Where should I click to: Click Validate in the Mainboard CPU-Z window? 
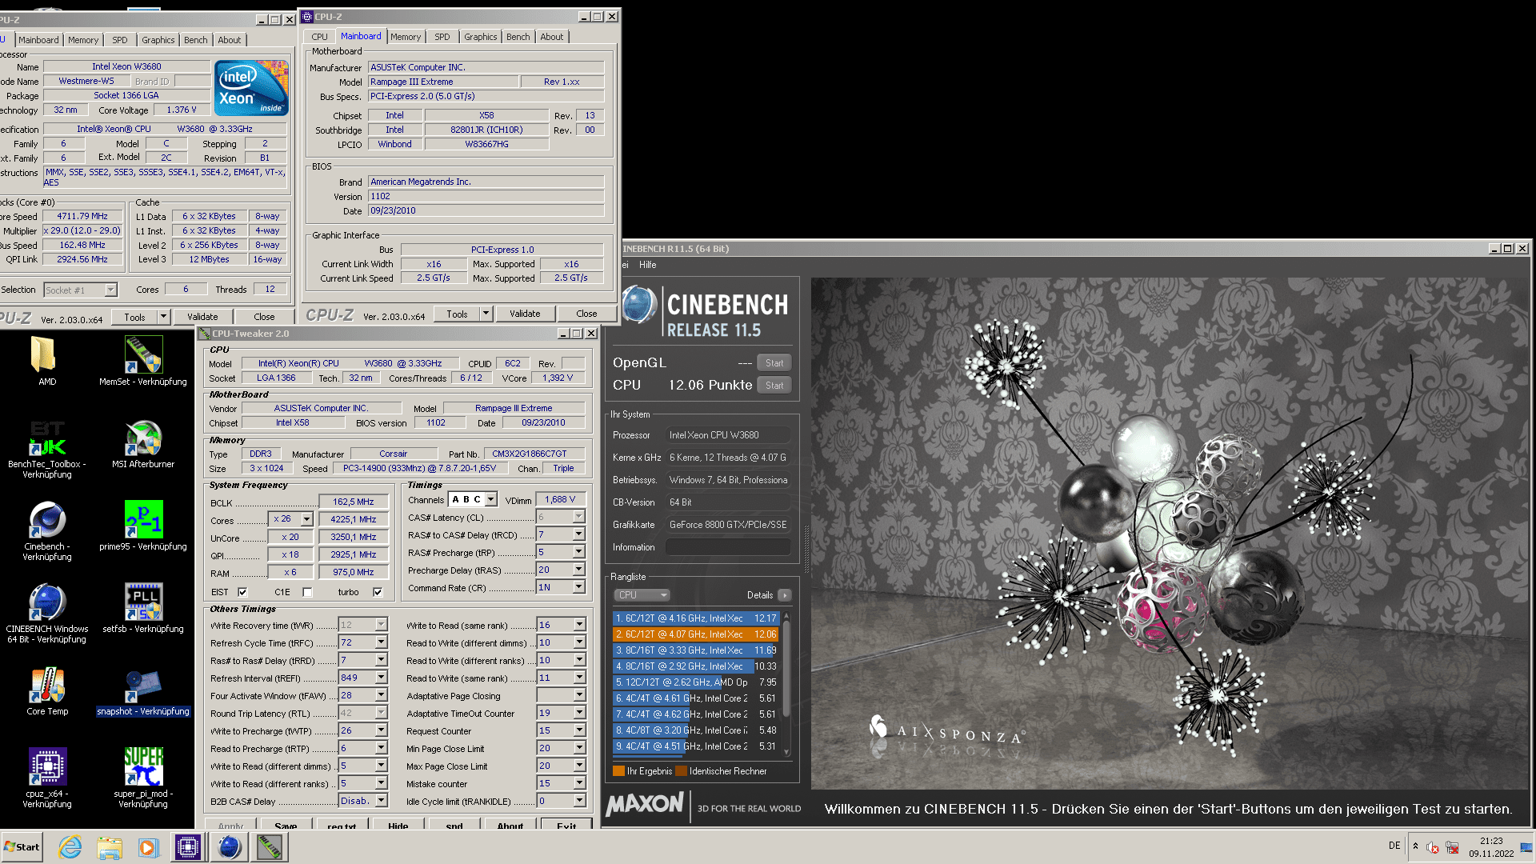525,314
